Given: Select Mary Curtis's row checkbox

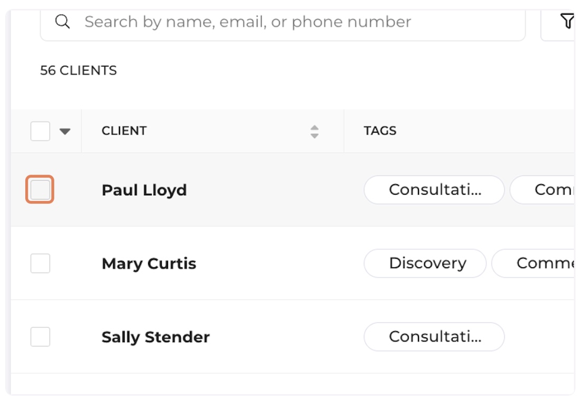Looking at the screenshot, I should pyautogui.click(x=41, y=263).
